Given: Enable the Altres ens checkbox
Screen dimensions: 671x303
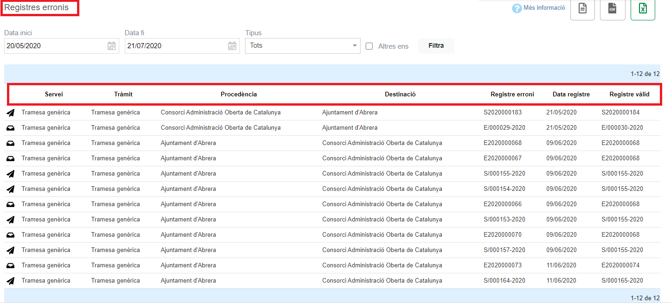Looking at the screenshot, I should click(369, 46).
